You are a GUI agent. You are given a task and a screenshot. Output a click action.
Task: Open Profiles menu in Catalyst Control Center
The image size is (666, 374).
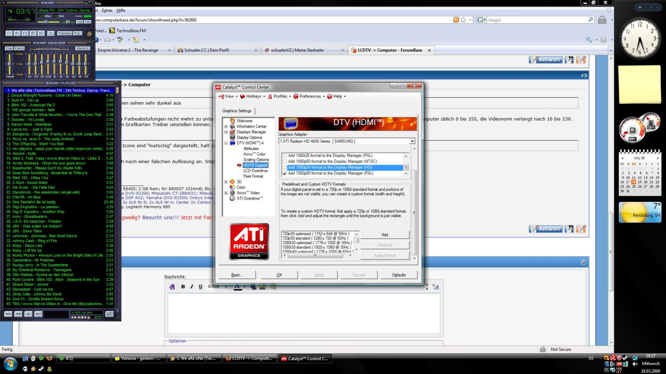point(279,96)
